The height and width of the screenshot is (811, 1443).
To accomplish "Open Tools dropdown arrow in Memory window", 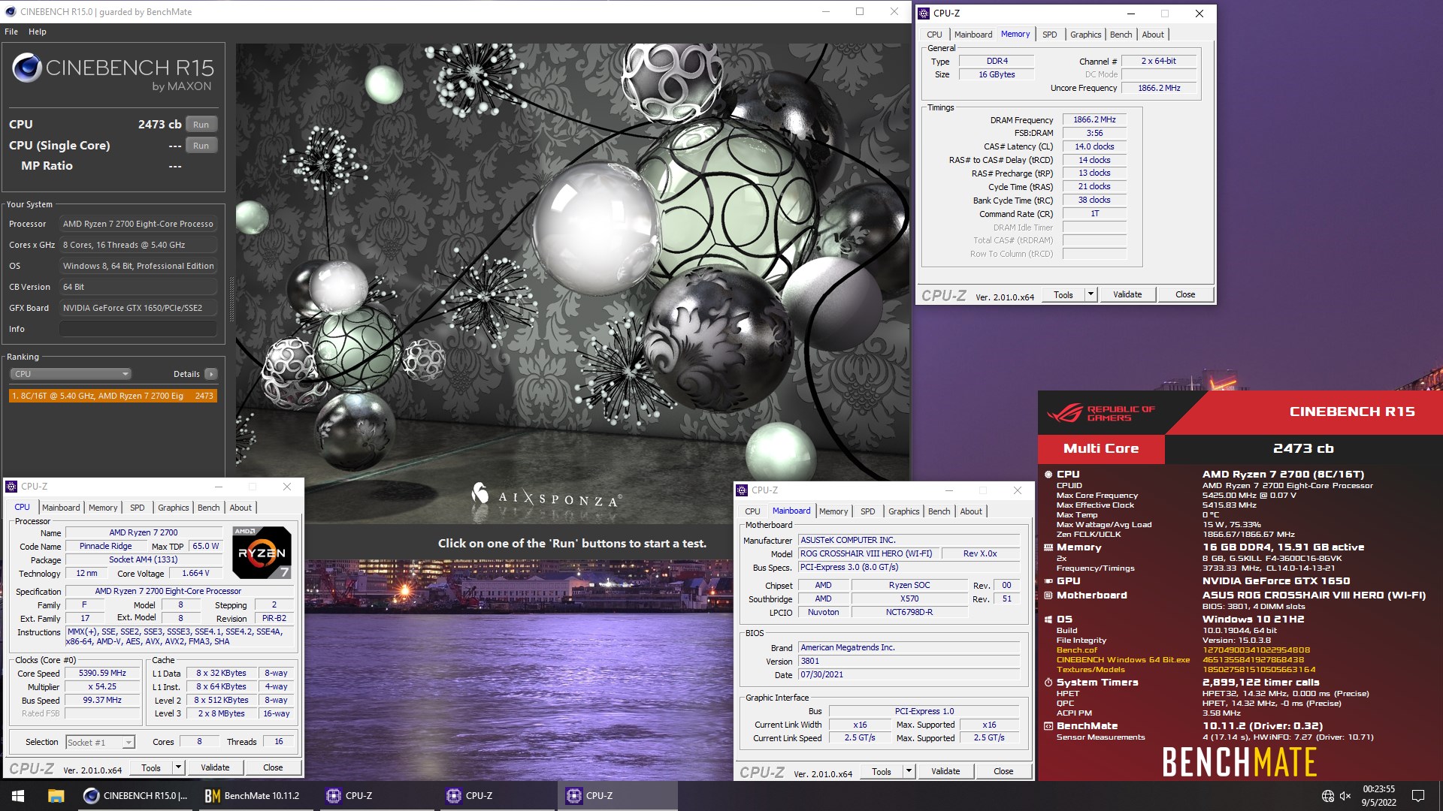I will pos(1091,294).
